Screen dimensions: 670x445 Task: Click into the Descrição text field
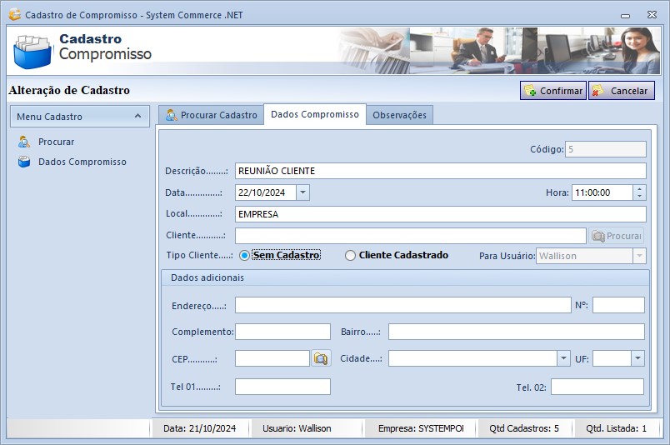click(440, 171)
